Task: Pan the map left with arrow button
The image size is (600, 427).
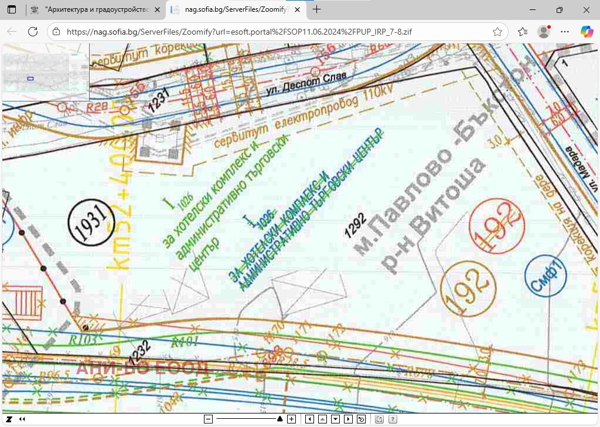Action: pos(308,419)
